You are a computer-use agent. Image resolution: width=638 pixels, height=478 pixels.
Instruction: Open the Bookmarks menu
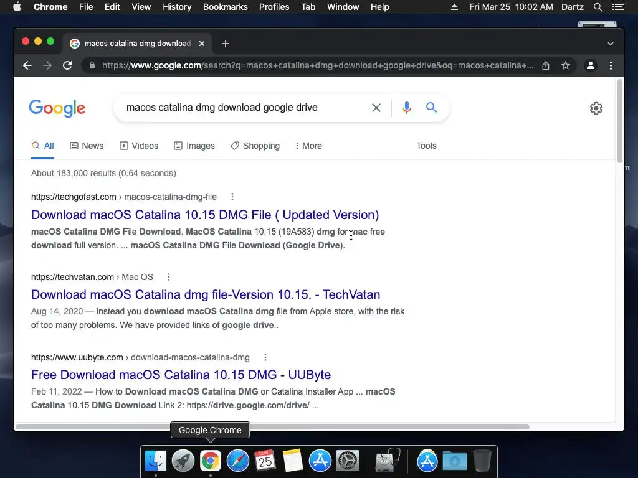pyautogui.click(x=226, y=7)
